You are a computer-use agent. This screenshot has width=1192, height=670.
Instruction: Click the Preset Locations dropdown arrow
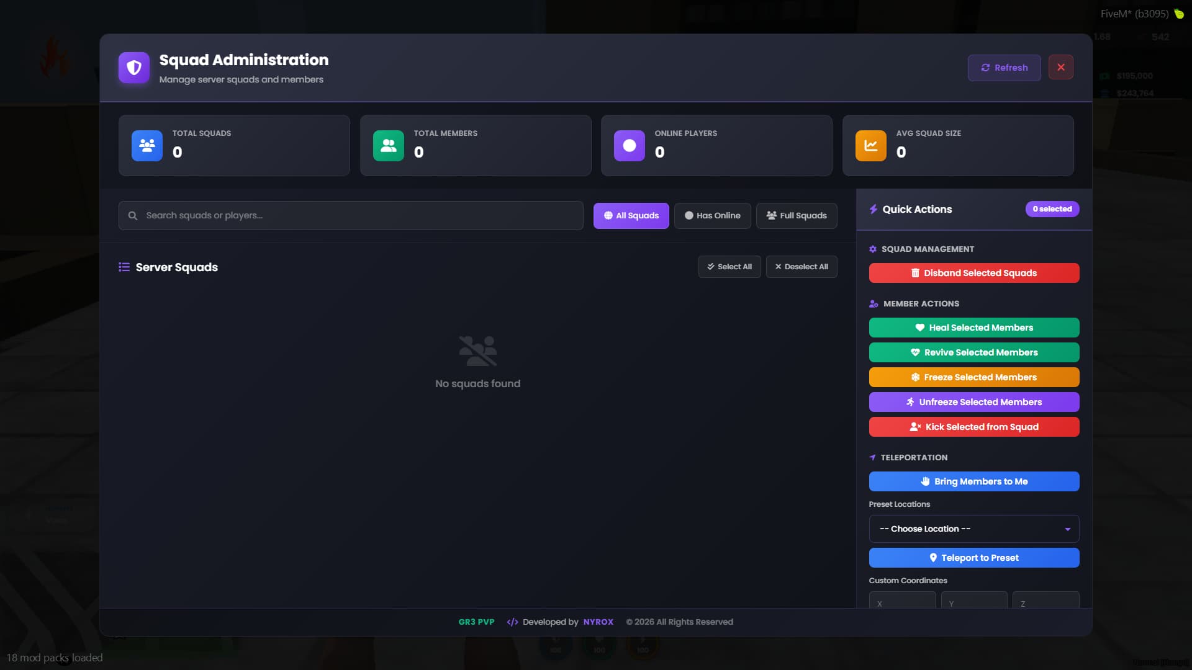tap(1068, 529)
